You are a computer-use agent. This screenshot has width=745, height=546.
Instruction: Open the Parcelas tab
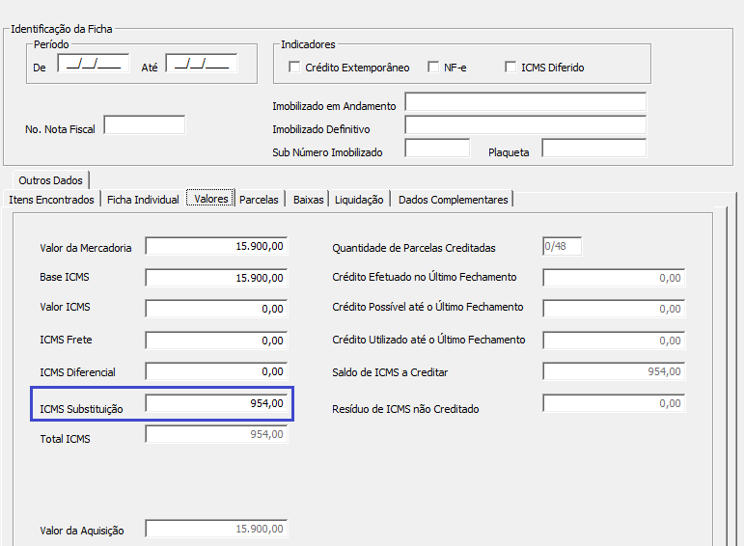(259, 200)
